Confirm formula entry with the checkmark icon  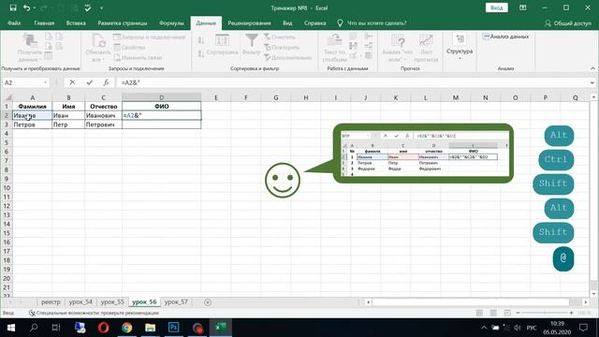point(90,82)
